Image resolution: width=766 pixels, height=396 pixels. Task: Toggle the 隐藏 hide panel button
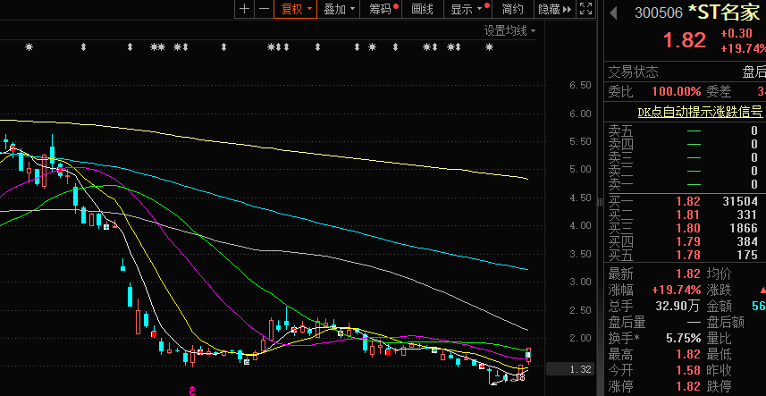(550, 9)
